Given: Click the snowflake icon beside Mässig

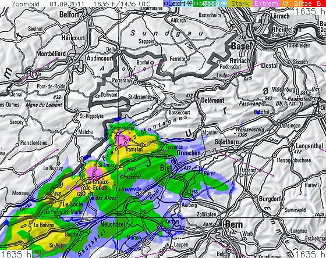Looking at the screenshot, I should point(224,3).
